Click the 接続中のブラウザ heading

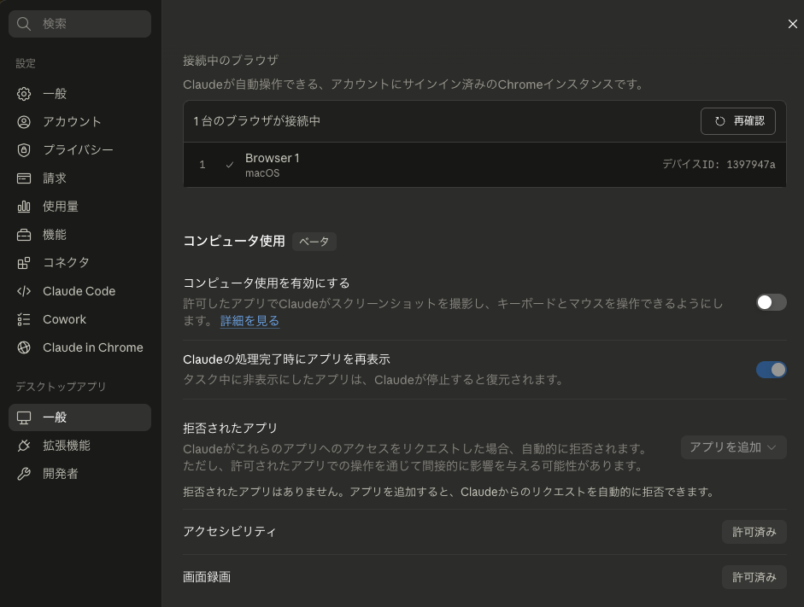tap(231, 61)
